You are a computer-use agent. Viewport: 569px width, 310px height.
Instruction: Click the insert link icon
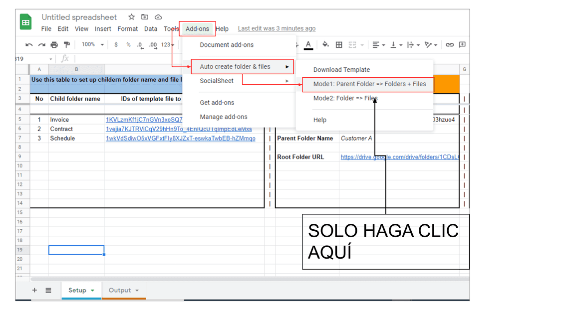pyautogui.click(x=450, y=45)
